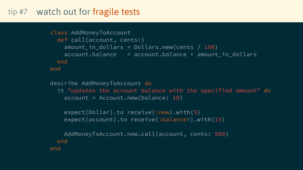Viewport: 303px width, 170px height.
Task: Click the cents value 500
Action: point(220,134)
